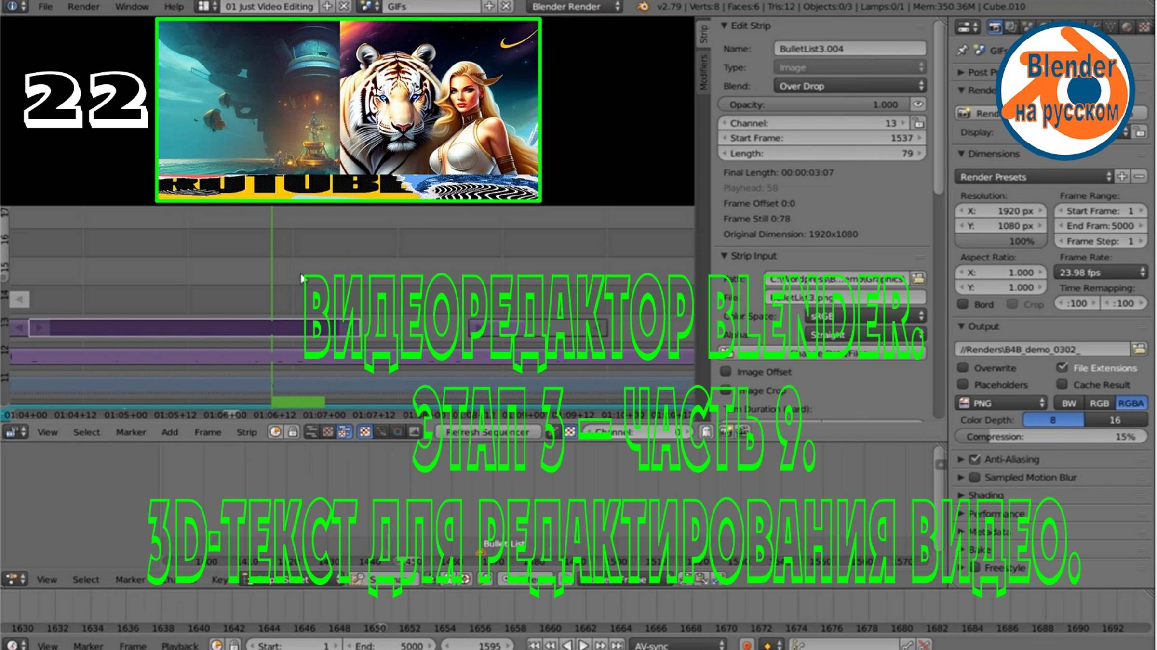
Task: Open the Blend mode Over Drop dropdown
Action: [x=849, y=86]
